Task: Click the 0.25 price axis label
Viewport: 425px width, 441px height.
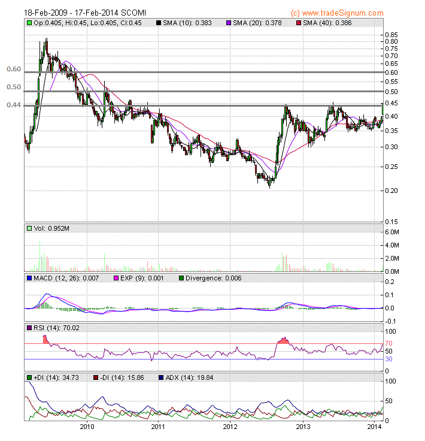Action: tap(391, 167)
